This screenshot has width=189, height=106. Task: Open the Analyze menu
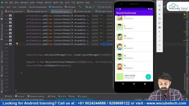pyautogui.click(x=40, y=2)
